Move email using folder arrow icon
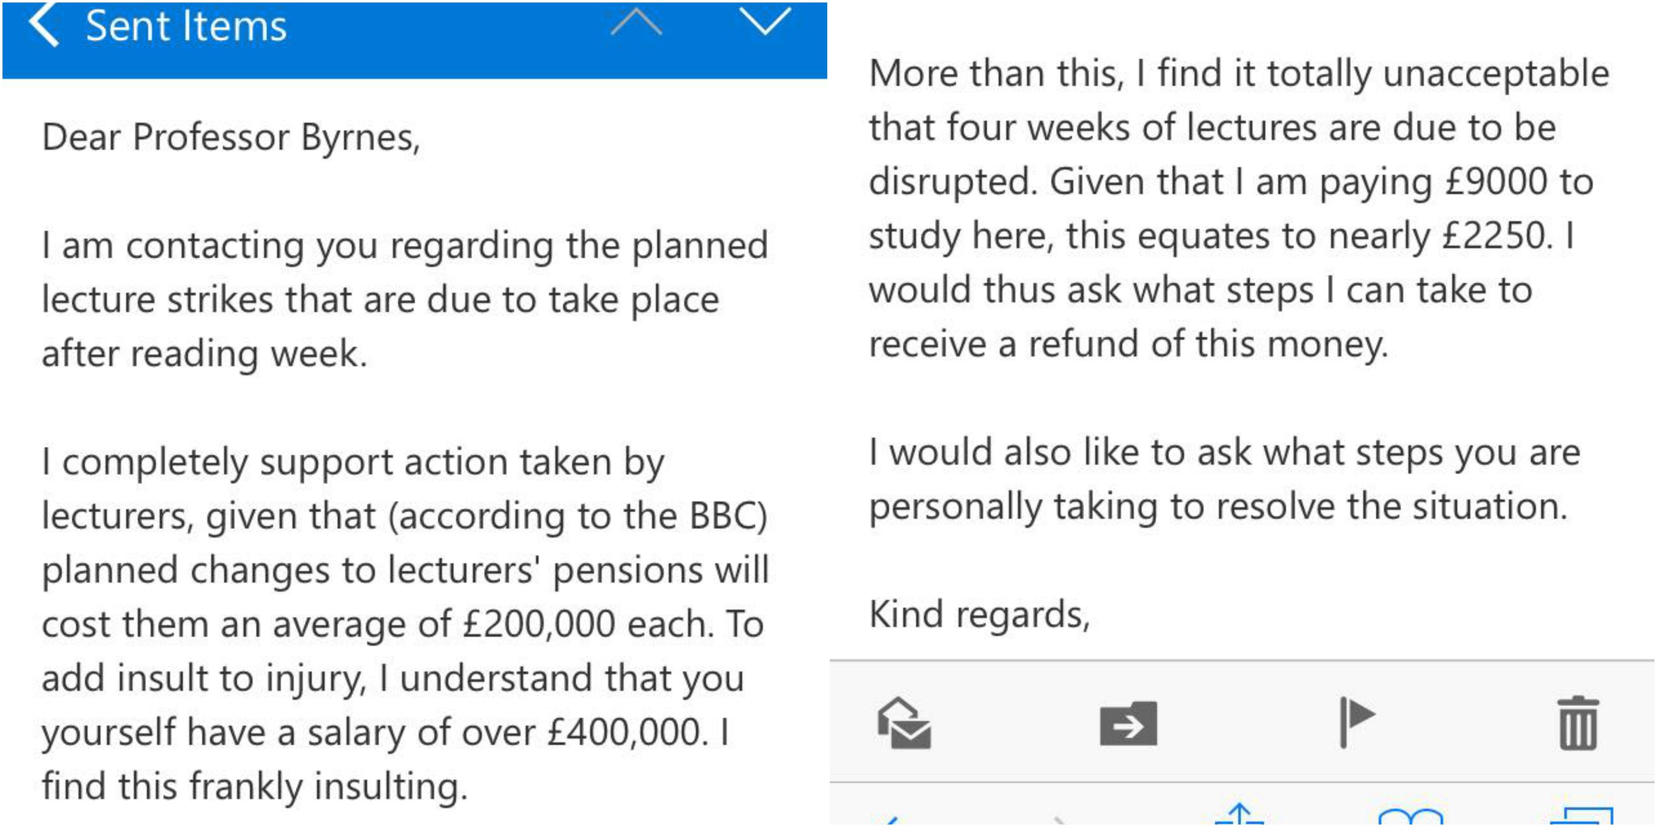This screenshot has height=827, width=1657. 1128,723
